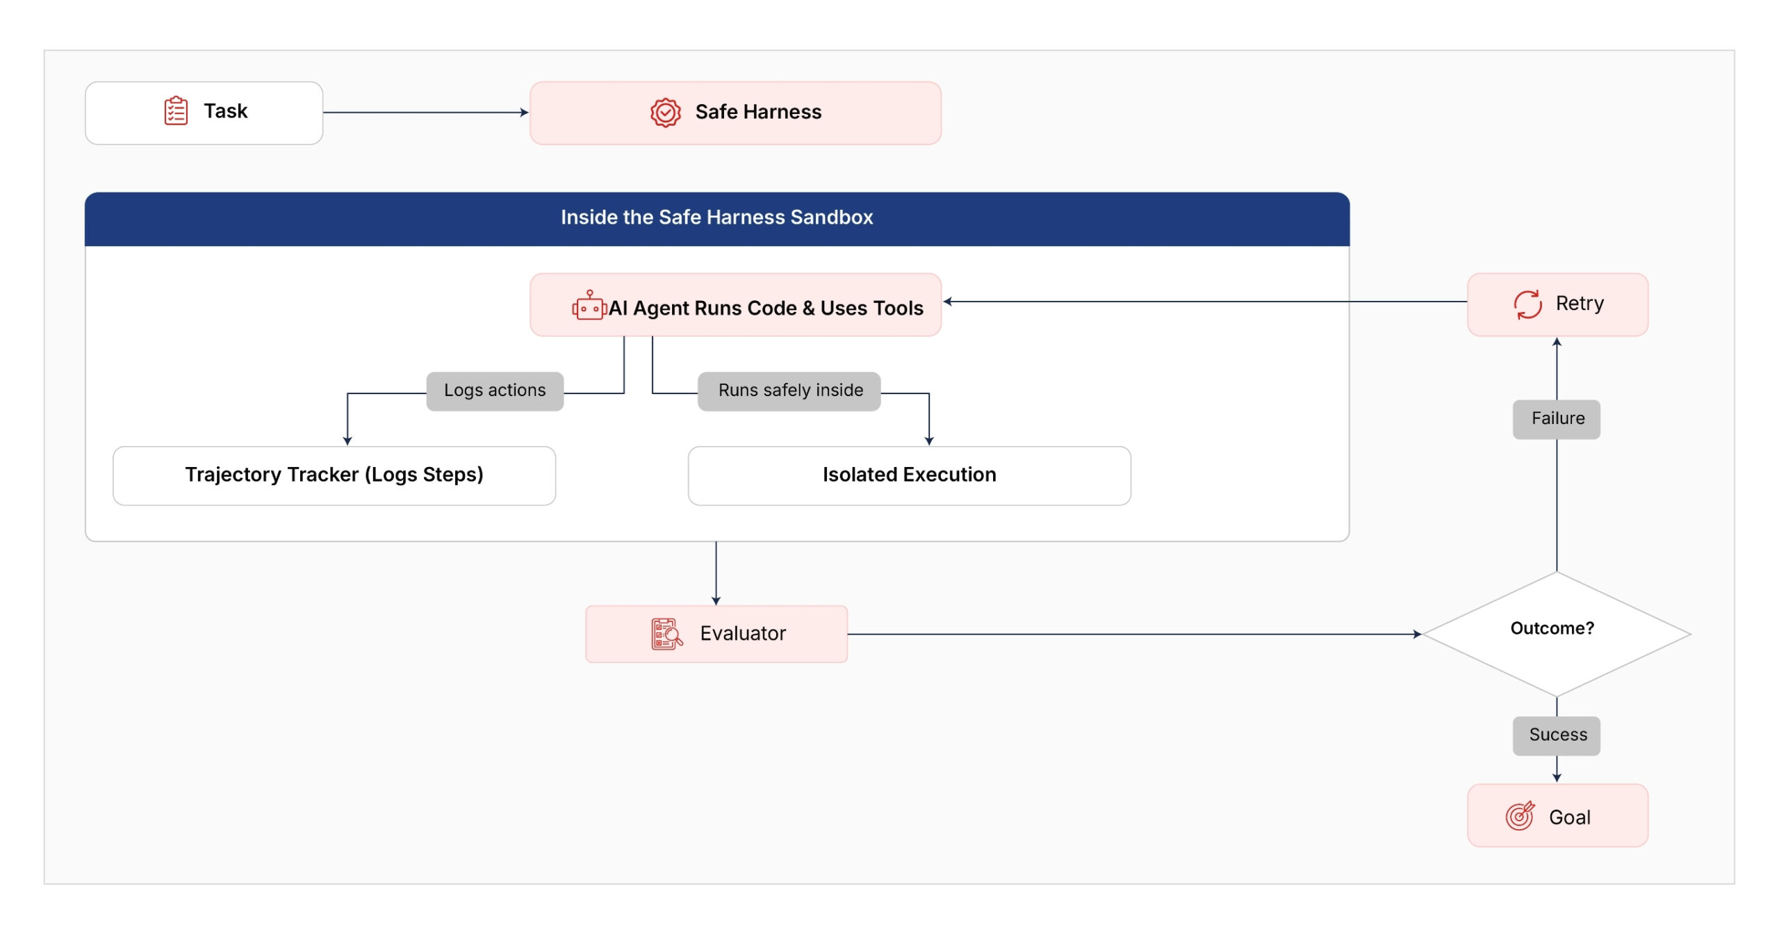Viewport: 1779px width, 934px height.
Task: Click the AI Agent robot icon
Action: click(x=589, y=306)
